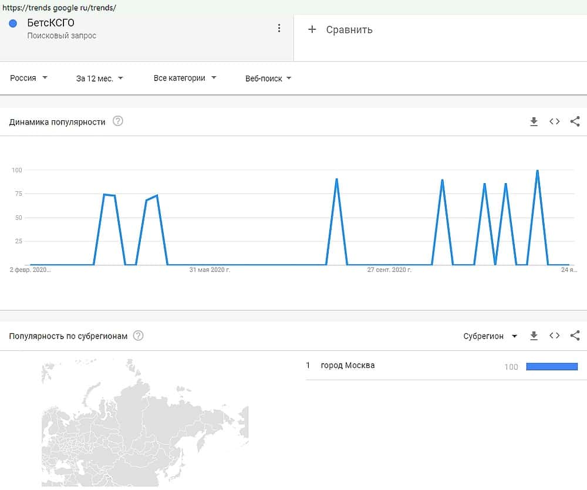
Task: Open help icon beside Популярность по субрегионам
Action: click(138, 336)
